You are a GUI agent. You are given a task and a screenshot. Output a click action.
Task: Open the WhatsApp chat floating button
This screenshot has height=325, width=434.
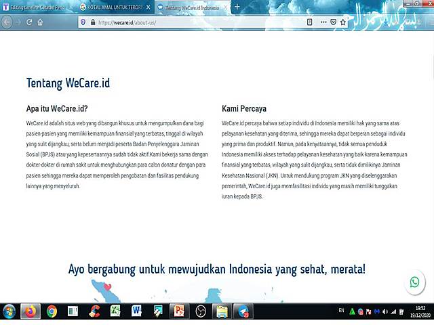pos(414,282)
